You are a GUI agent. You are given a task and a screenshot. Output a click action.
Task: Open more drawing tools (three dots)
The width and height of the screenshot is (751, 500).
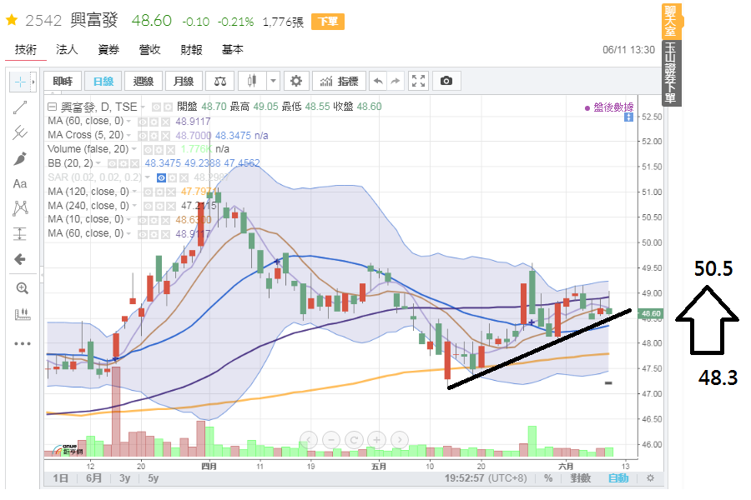point(22,343)
